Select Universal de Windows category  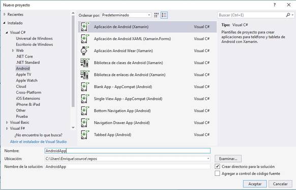pyautogui.click(x=34, y=38)
